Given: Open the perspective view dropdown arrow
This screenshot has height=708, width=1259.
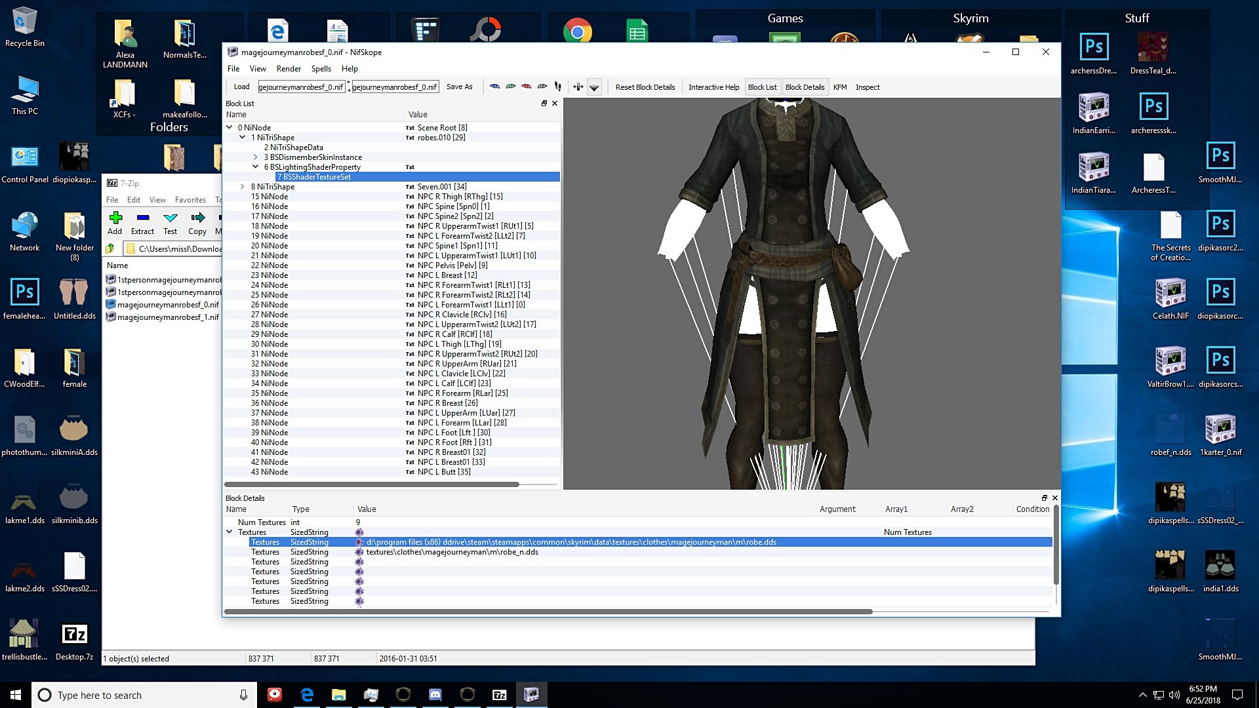Looking at the screenshot, I should 594,87.
